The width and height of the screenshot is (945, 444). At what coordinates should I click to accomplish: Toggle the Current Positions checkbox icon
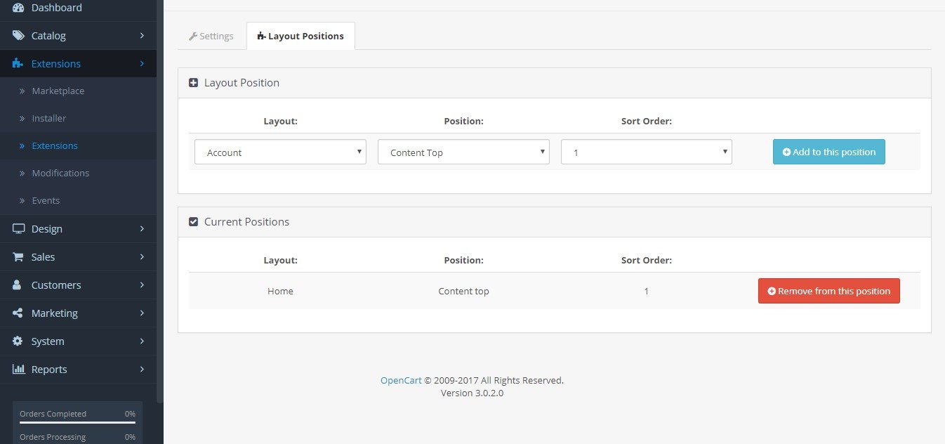tap(194, 222)
